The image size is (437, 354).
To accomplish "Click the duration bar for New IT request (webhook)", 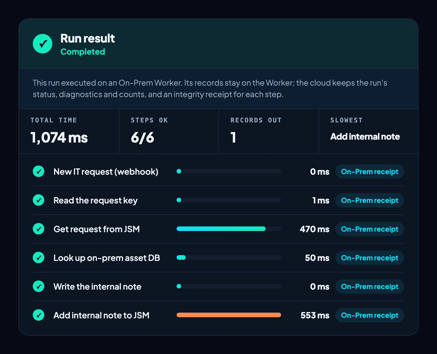I will [x=229, y=171].
